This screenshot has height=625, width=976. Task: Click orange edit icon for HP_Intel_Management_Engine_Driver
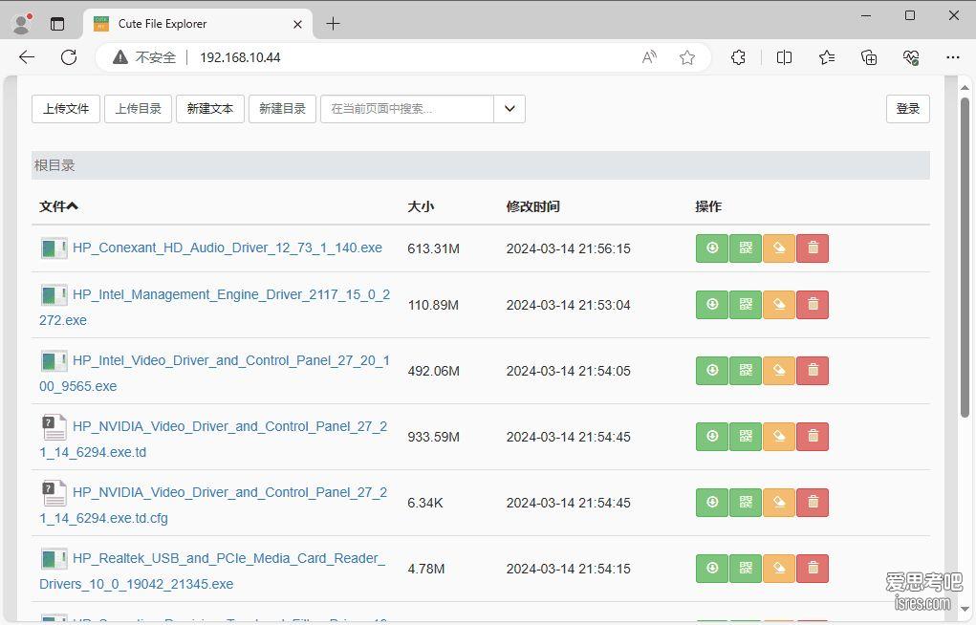pos(779,305)
